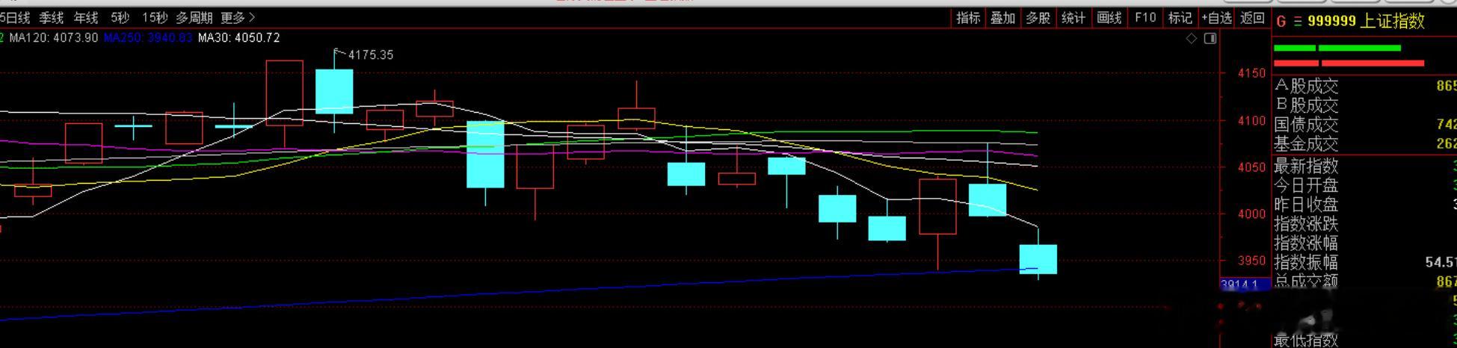Click the 叠加 overlay button
Screen dimensions: 1457x348
point(1003,18)
